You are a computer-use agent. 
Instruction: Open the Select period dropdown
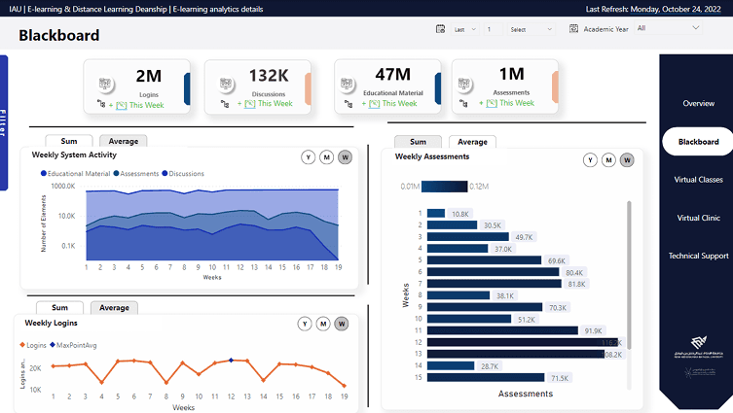(x=531, y=29)
